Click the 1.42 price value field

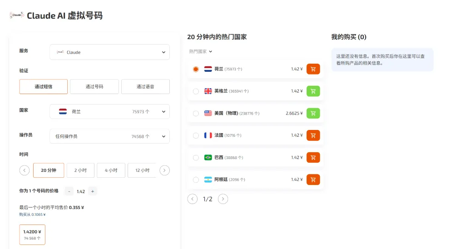pos(81,191)
